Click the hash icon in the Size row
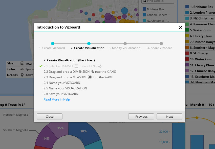215x149 pixels. pos(22,63)
